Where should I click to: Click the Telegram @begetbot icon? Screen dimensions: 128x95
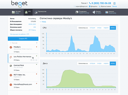tap(90, 6)
